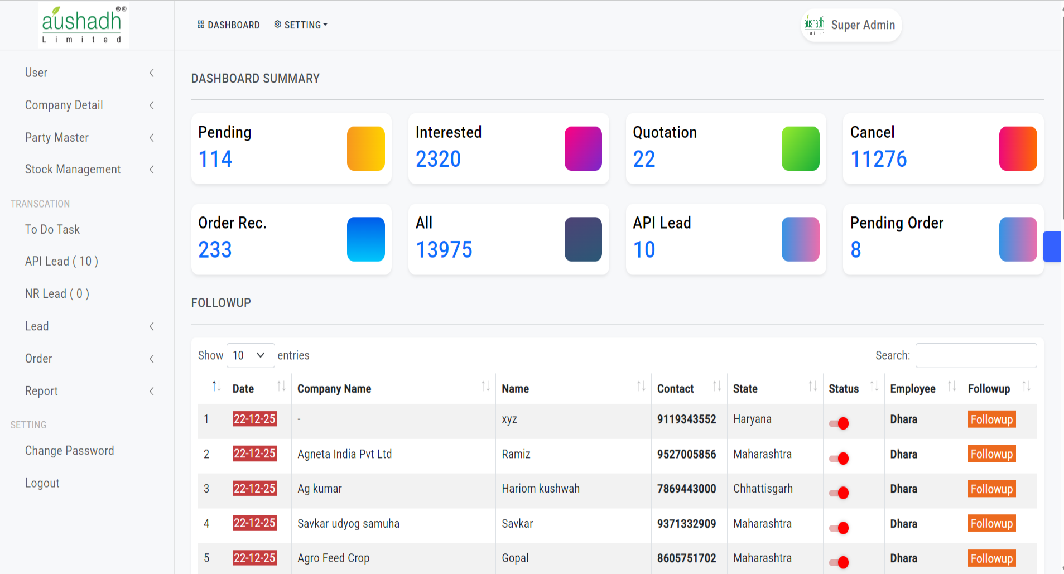Click the Pending card orange icon
The width and height of the screenshot is (1064, 574).
365,148
